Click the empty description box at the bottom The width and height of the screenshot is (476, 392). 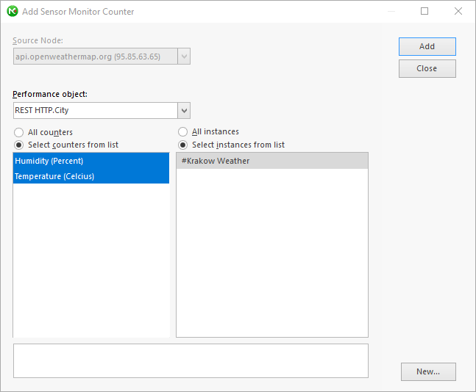[191, 360]
